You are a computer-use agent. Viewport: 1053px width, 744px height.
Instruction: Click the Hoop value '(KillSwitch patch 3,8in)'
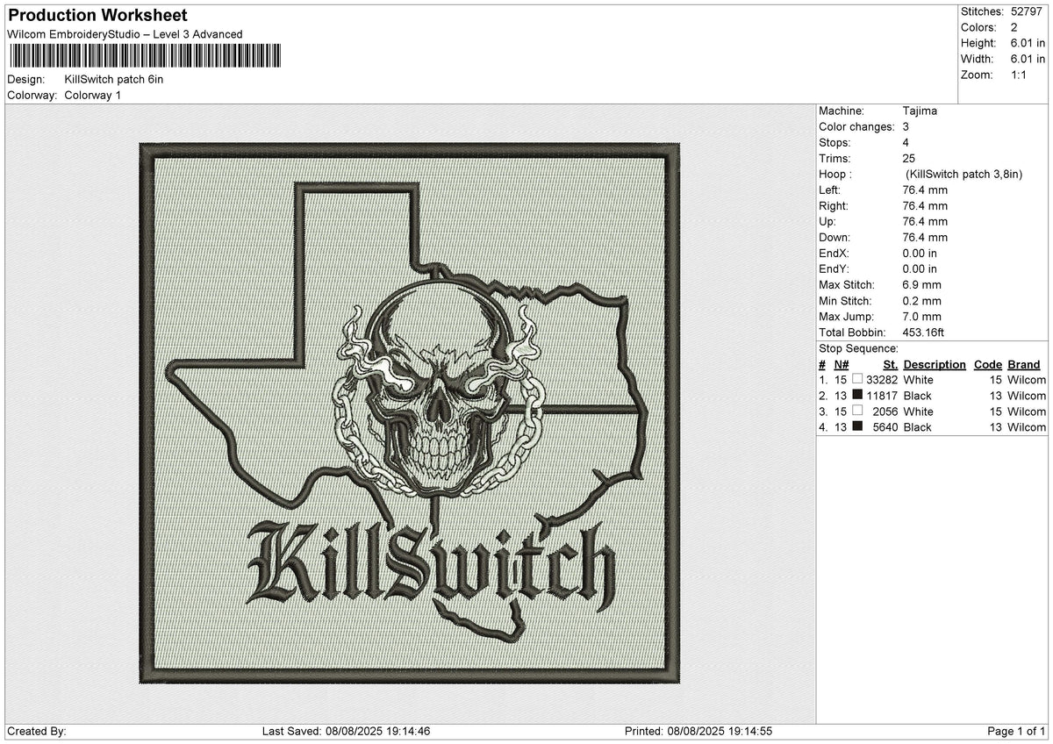coord(964,174)
